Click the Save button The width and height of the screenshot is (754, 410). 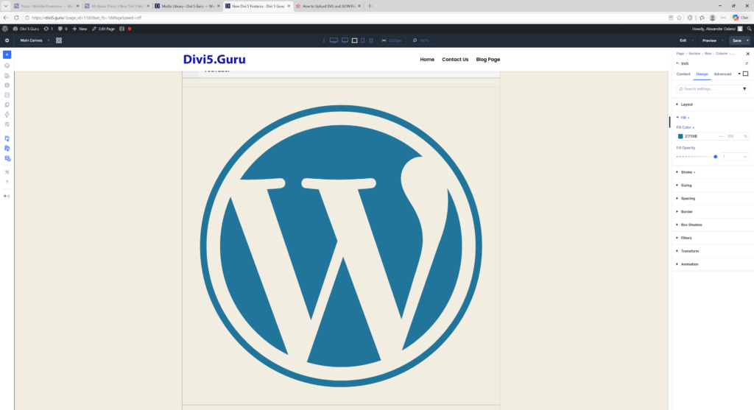736,40
